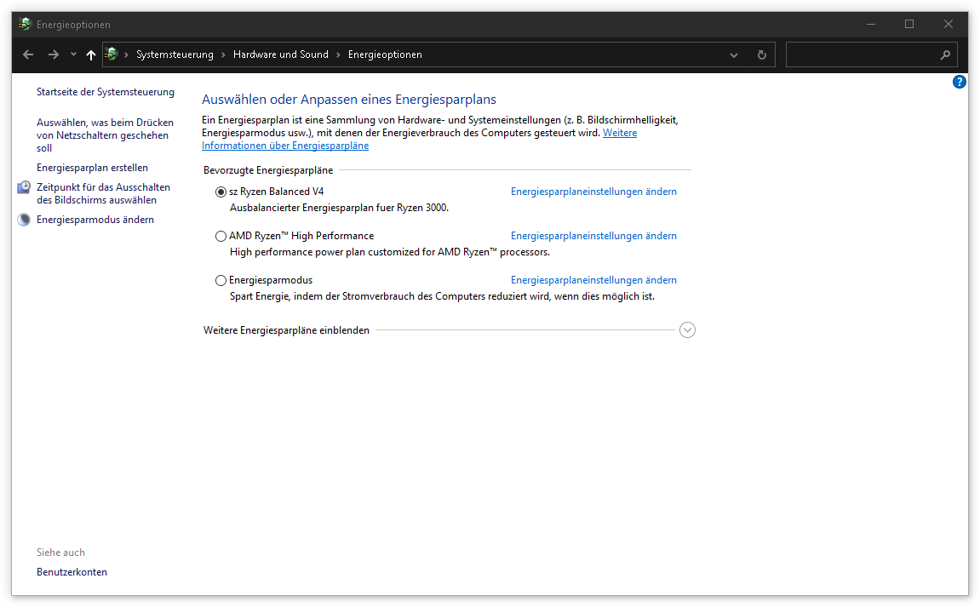The image size is (980, 607).
Task: Open the recent locations dropdown arrow
Action: click(74, 54)
